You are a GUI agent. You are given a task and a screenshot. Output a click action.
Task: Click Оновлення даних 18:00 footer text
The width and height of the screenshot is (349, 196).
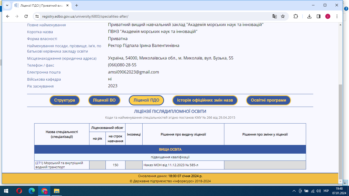[x=170, y=176]
